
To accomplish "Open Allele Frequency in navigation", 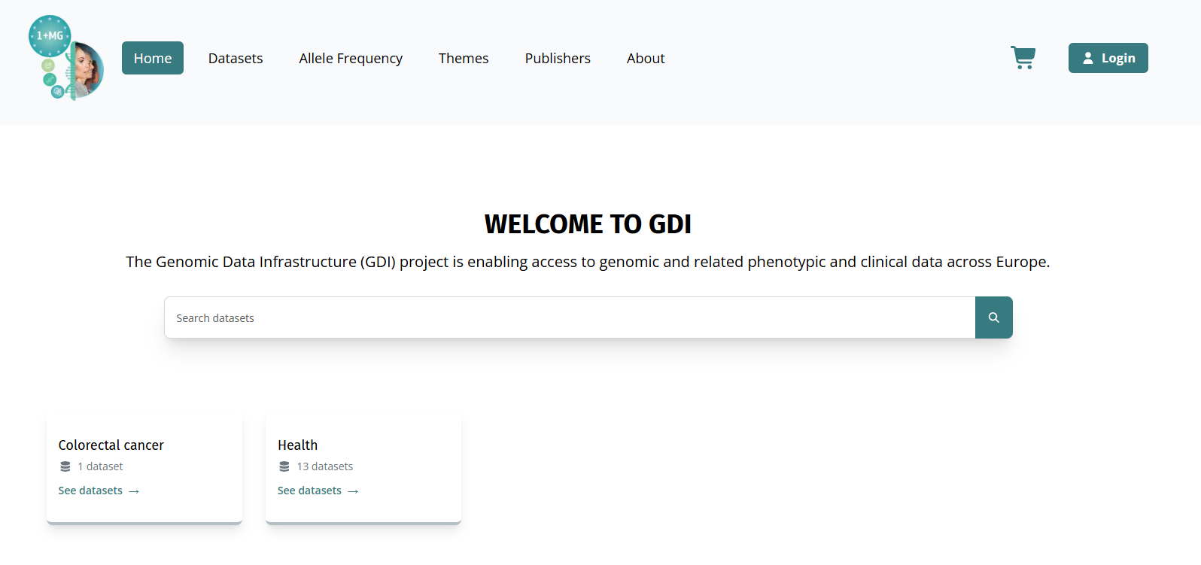I will (351, 58).
